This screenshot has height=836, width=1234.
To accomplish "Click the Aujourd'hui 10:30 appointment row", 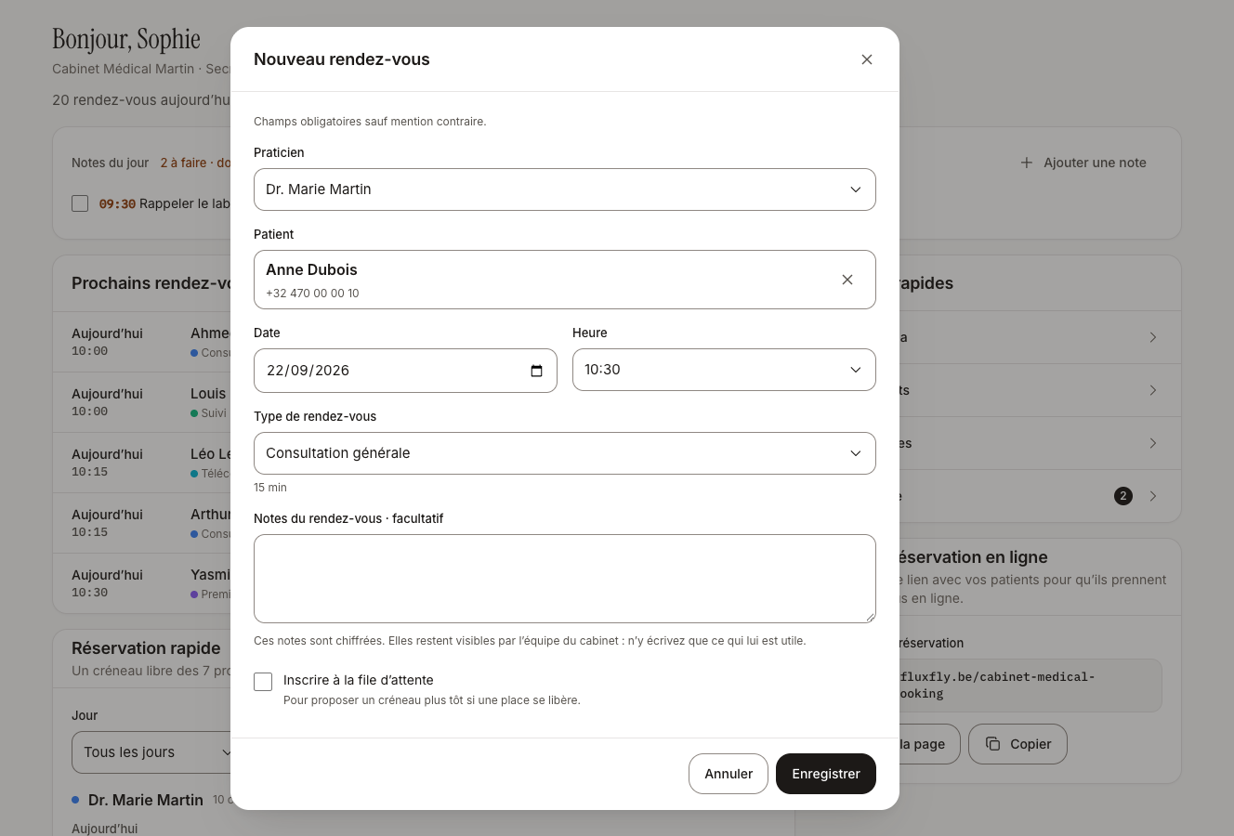I will click(x=142, y=583).
